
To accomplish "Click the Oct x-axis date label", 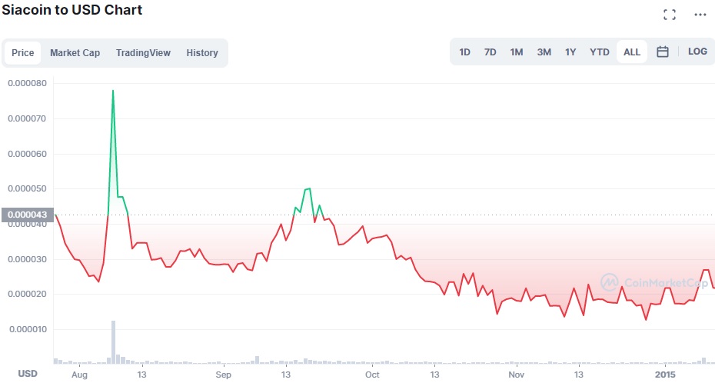I will pyautogui.click(x=372, y=375).
